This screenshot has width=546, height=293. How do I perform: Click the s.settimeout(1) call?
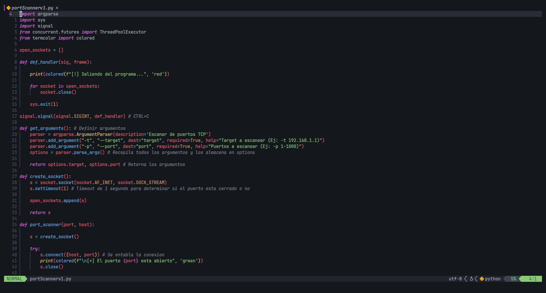tap(49, 188)
